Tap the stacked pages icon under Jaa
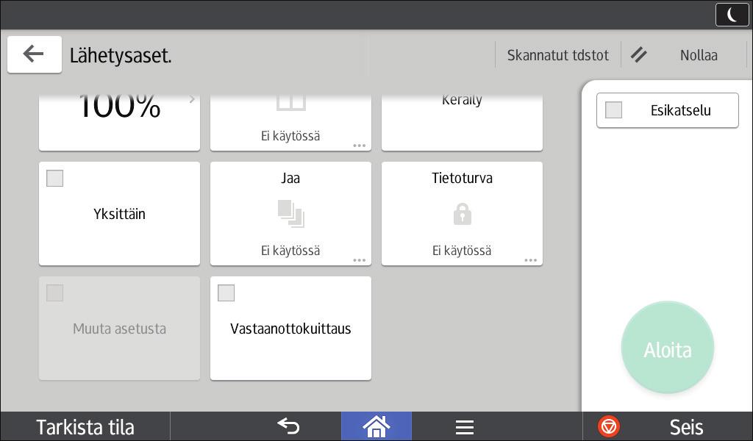The image size is (753, 441). point(290,214)
